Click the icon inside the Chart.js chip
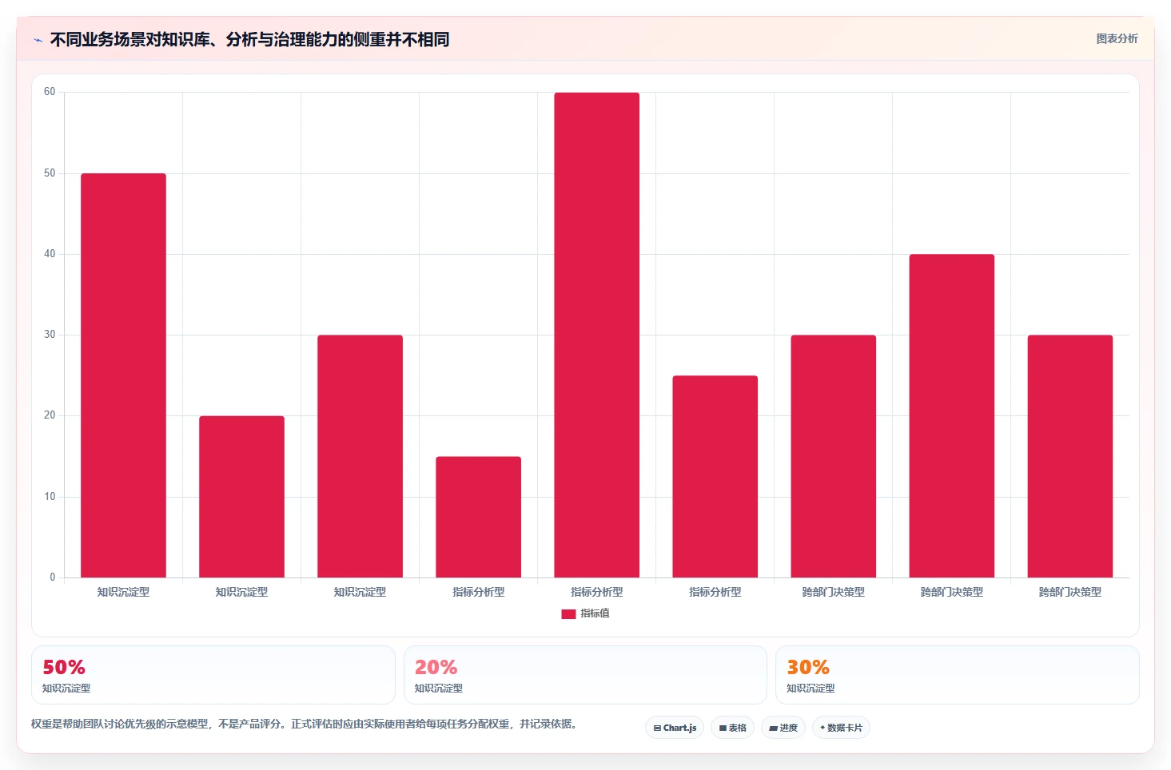 coord(657,728)
